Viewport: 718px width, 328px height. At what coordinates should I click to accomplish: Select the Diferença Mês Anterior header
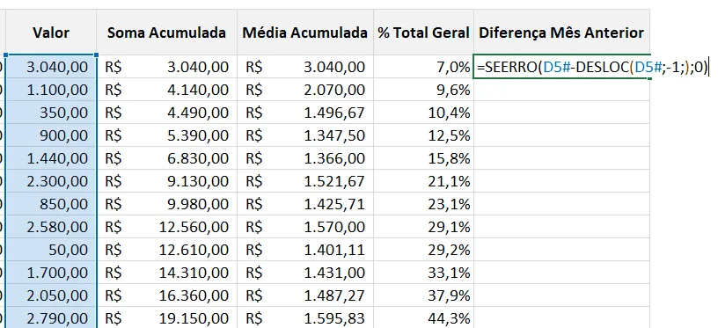[x=561, y=33]
